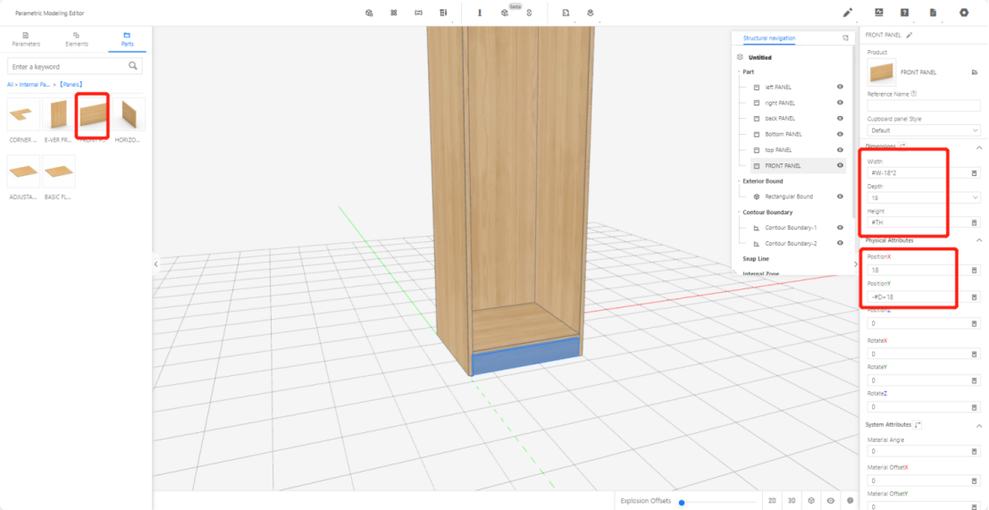The height and width of the screenshot is (510, 989).
Task: Switch to the Elements tab
Action: coord(77,39)
